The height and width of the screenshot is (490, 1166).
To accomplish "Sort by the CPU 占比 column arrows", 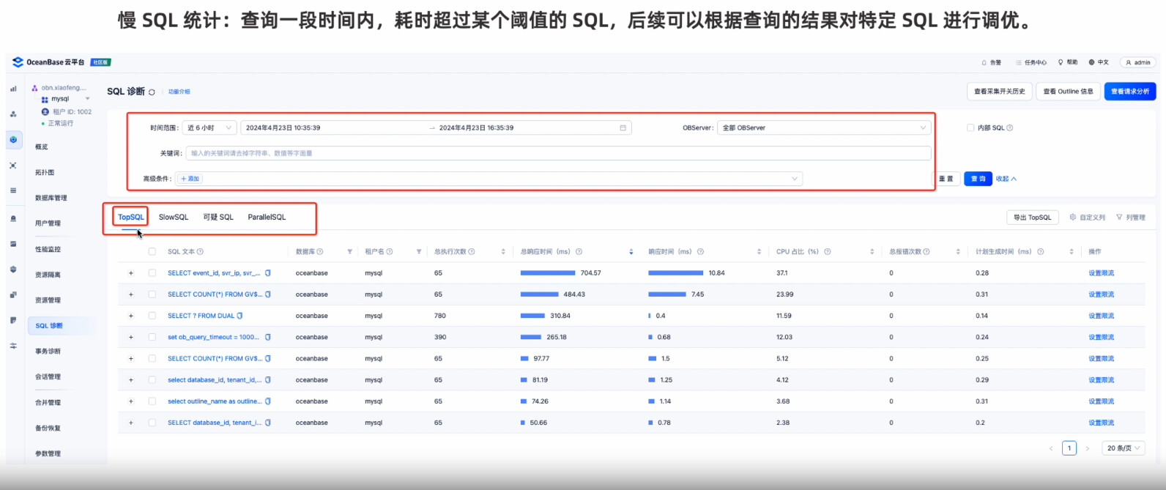I will [872, 252].
